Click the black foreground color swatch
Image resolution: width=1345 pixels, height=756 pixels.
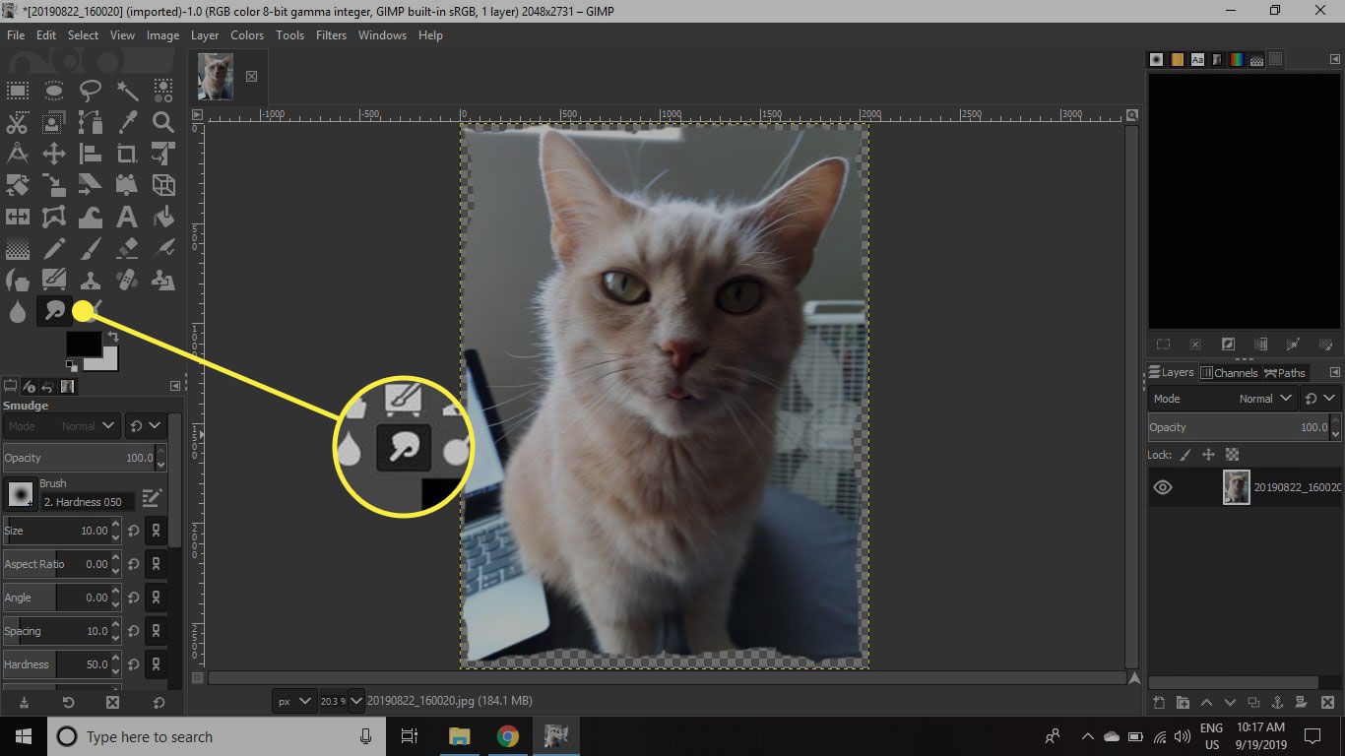(83, 344)
